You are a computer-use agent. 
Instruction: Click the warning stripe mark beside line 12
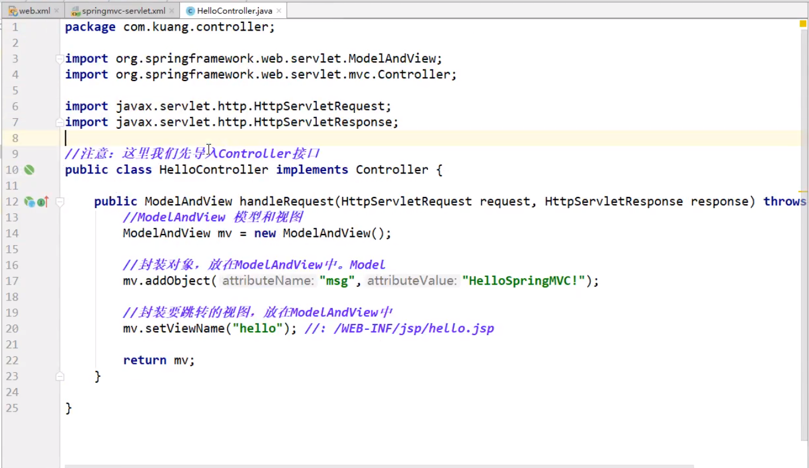pyautogui.click(x=803, y=191)
